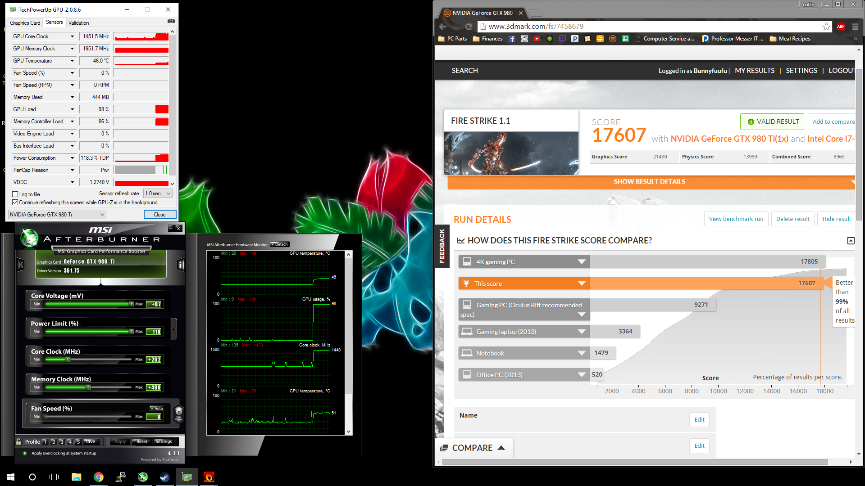Open Steam from taskbar
This screenshot has height=486, width=865.
(x=164, y=477)
